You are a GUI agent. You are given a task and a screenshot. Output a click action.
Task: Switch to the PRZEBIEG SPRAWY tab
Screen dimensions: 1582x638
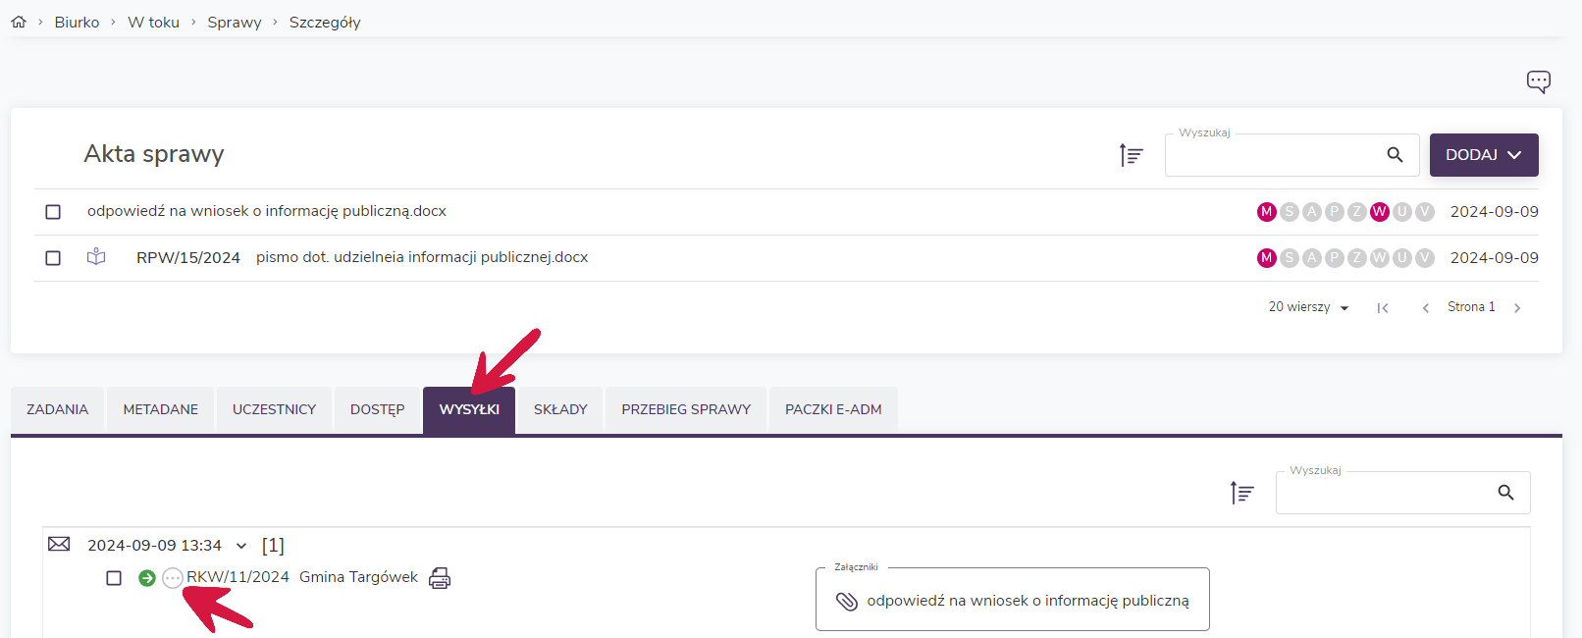pos(685,409)
